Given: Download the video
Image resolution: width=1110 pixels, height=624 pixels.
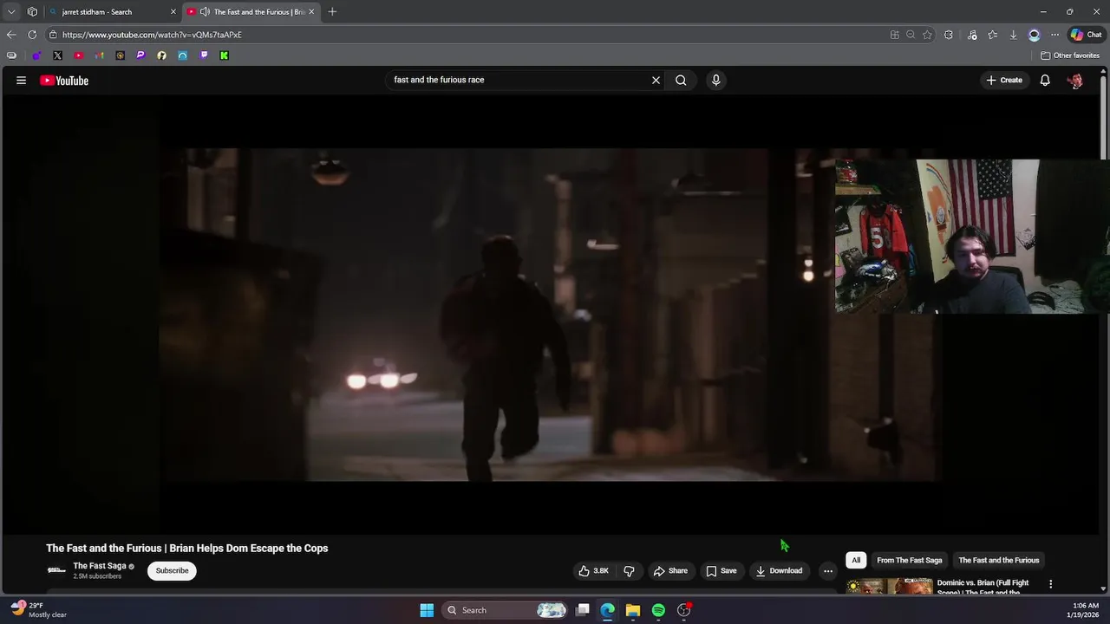Looking at the screenshot, I should coord(779,570).
